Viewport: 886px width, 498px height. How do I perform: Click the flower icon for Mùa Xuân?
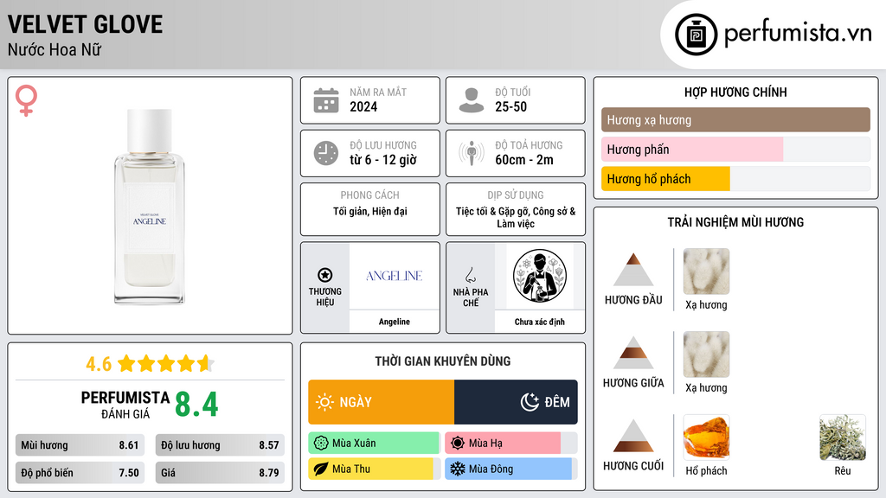[321, 444]
